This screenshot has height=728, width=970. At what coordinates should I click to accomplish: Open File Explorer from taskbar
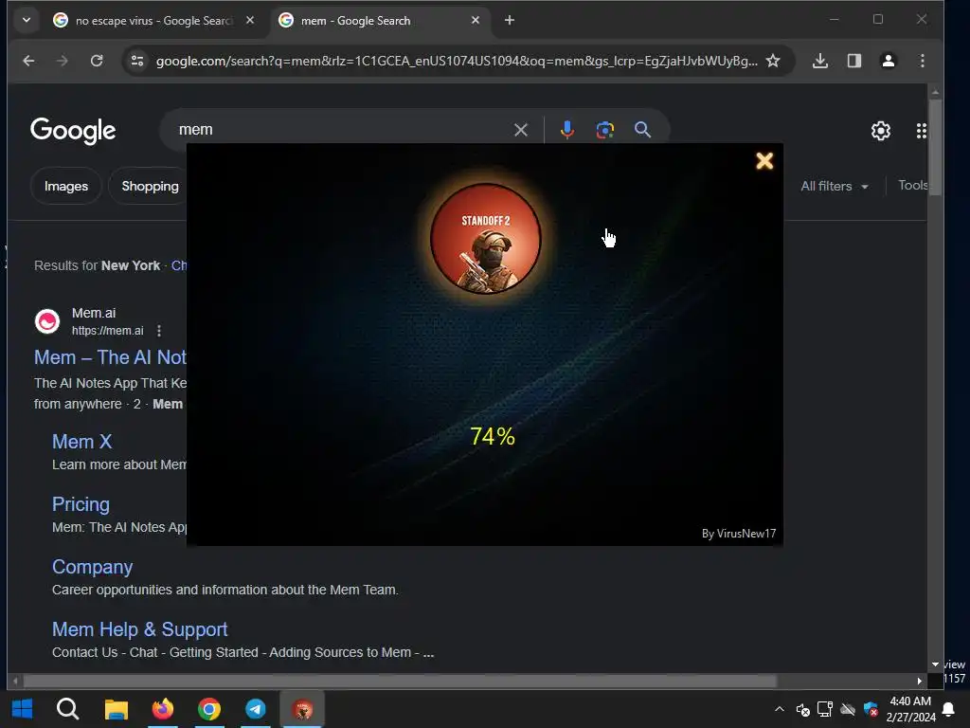(116, 709)
